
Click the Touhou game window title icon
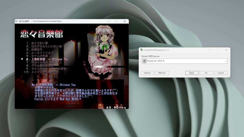coord(17,21)
